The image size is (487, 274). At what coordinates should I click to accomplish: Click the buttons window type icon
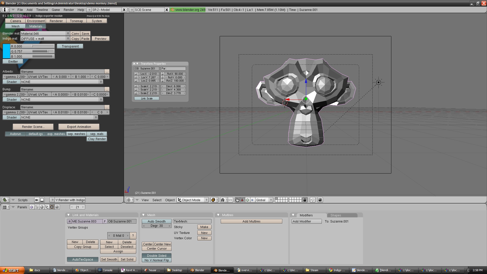coord(6,207)
